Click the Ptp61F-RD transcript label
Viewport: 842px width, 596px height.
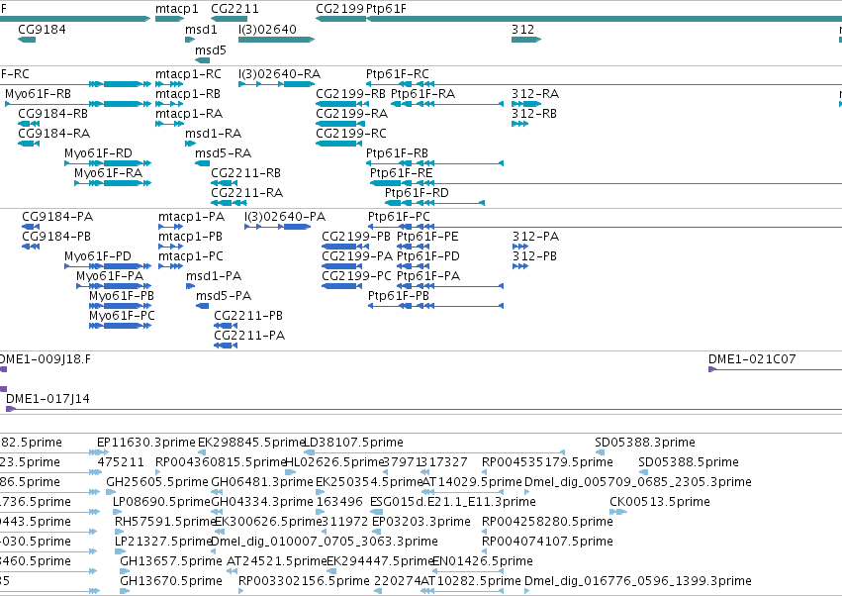tap(417, 193)
